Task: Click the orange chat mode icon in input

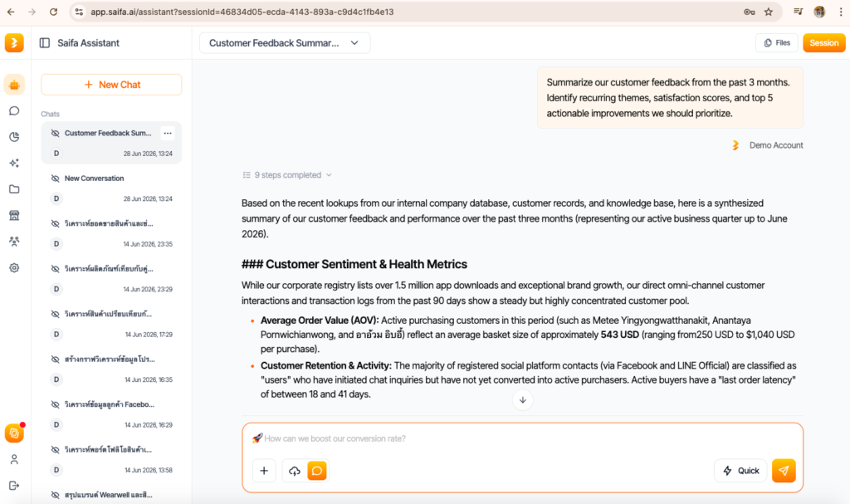Action: click(317, 471)
